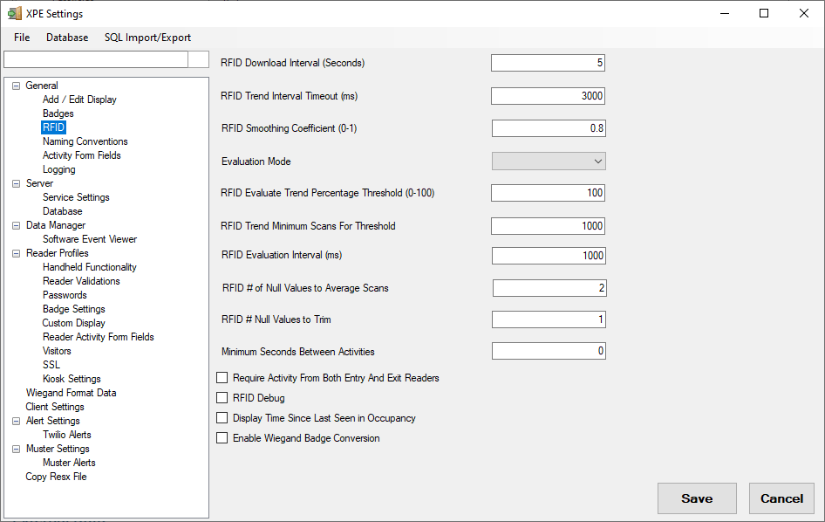Open Reader Validations settings
The image size is (825, 522).
[x=81, y=281]
